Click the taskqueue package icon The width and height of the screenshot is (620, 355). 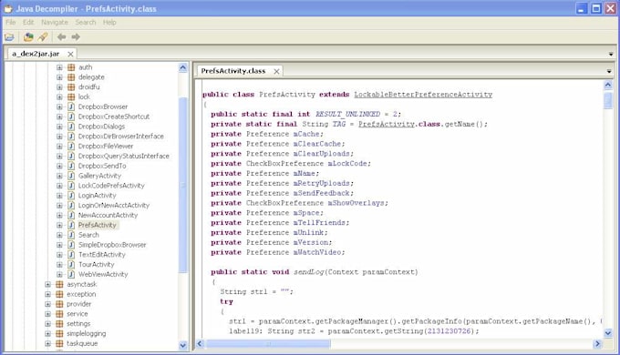59,343
